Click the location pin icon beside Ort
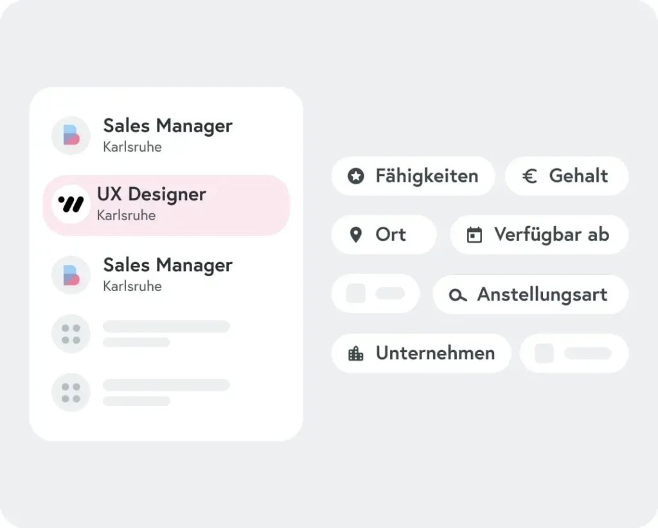Viewport: 658px width, 528px height. pyautogui.click(x=356, y=235)
